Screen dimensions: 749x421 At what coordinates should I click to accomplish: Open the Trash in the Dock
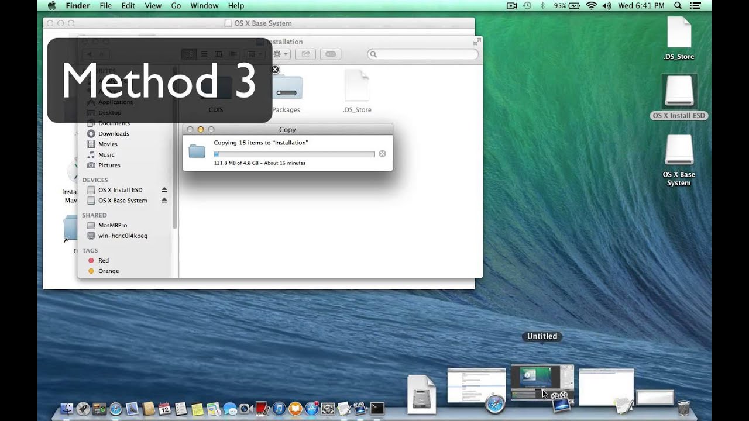[x=683, y=407]
